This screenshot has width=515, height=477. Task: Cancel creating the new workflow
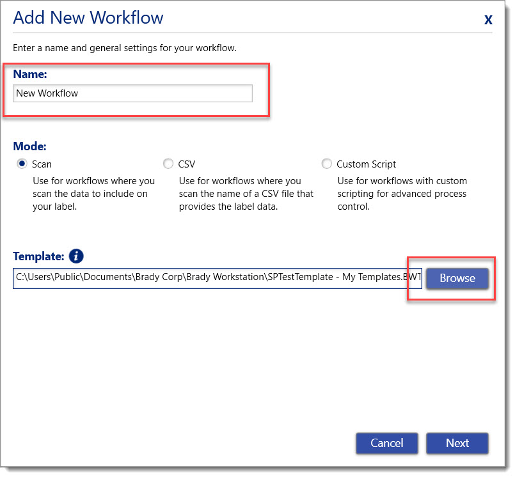coord(386,443)
